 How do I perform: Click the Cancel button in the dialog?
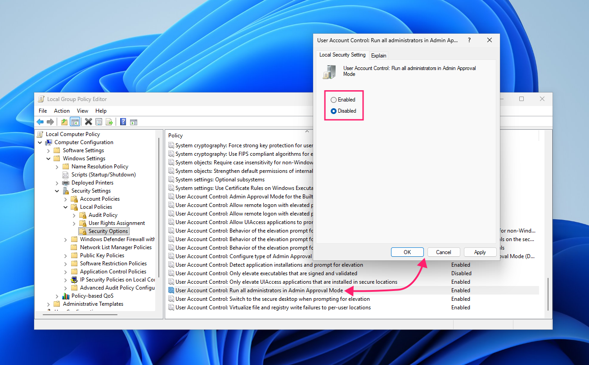[444, 252]
